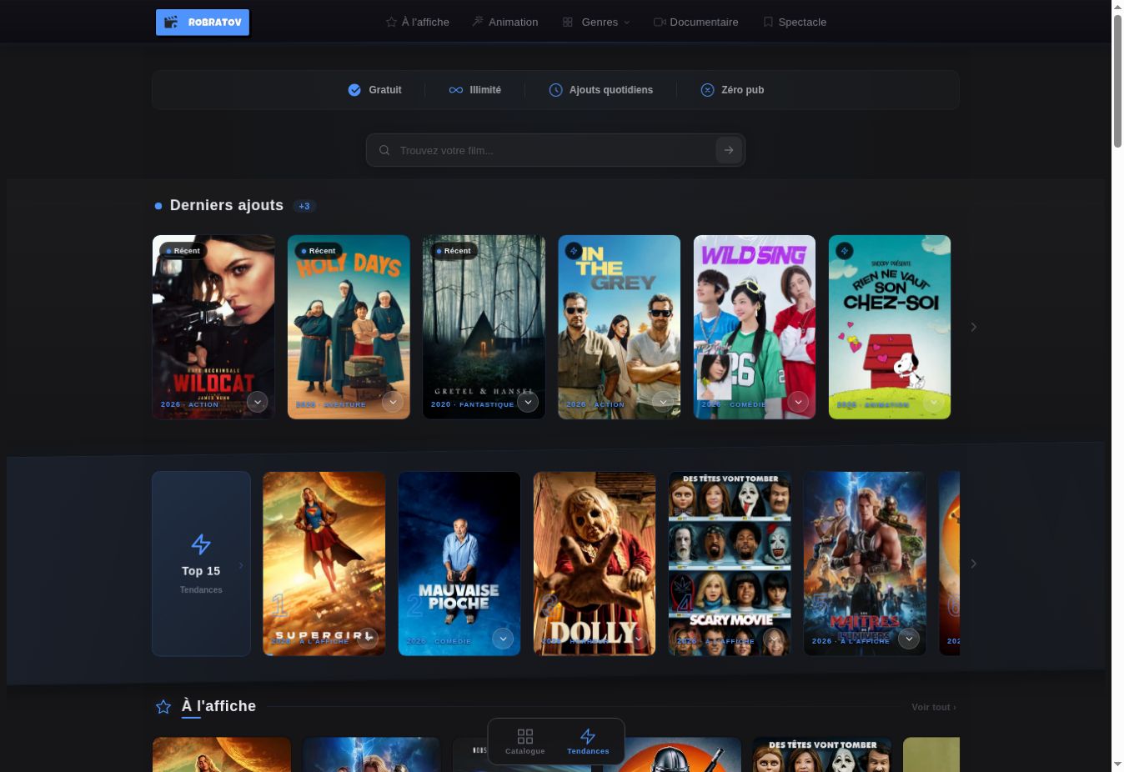1124x772 pixels.
Task: Switch to the Tendances tab in floating bar
Action: pos(588,741)
